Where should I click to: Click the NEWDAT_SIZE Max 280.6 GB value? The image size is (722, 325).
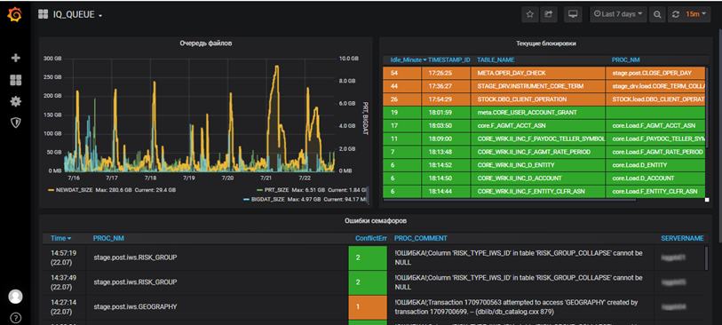coord(114,190)
